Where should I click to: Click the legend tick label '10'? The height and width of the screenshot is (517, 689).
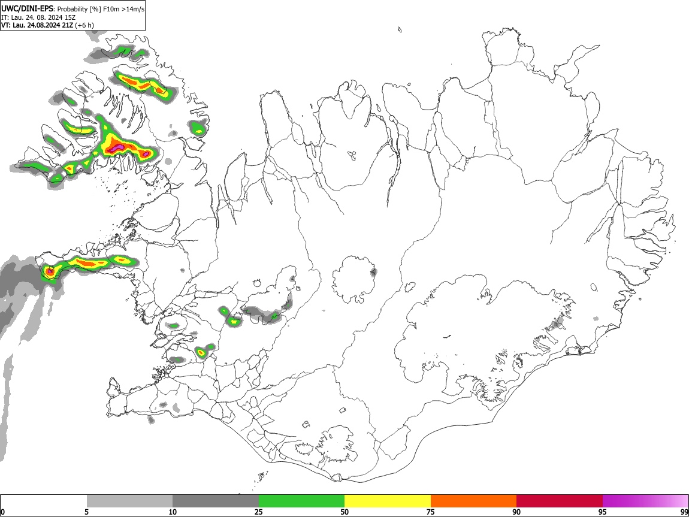click(x=173, y=512)
